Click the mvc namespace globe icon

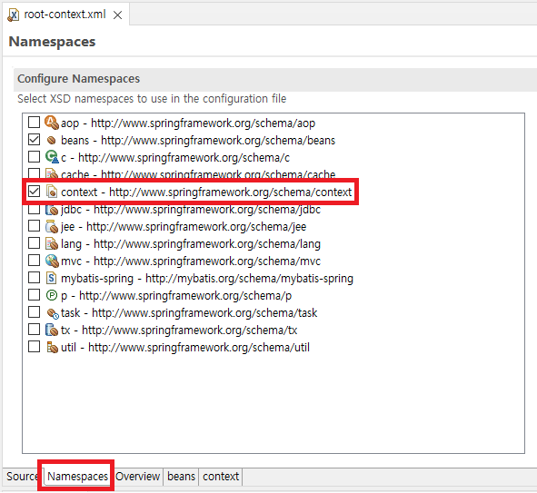[x=52, y=261]
